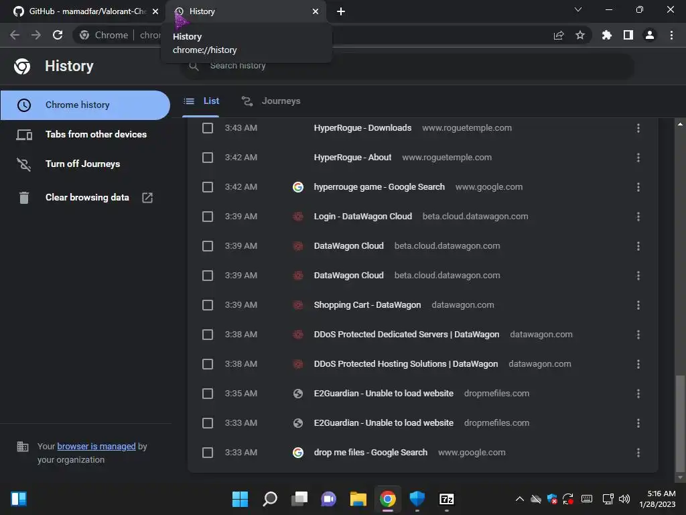Image resolution: width=686 pixels, height=515 pixels.
Task: Open File Explorer from the taskbar
Action: [358, 499]
